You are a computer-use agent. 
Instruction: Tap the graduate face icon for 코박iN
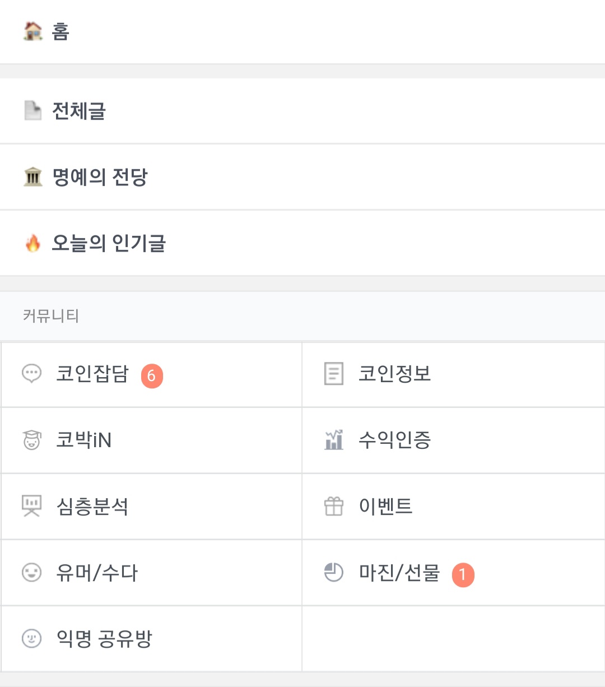(x=31, y=440)
